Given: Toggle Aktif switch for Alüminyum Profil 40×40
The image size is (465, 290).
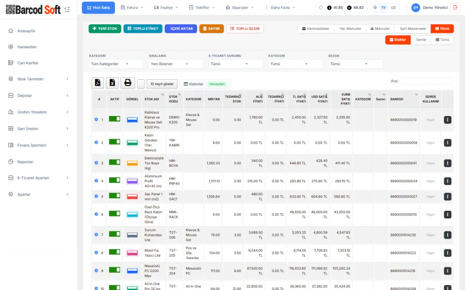Looking at the screenshot, I should [114, 180].
